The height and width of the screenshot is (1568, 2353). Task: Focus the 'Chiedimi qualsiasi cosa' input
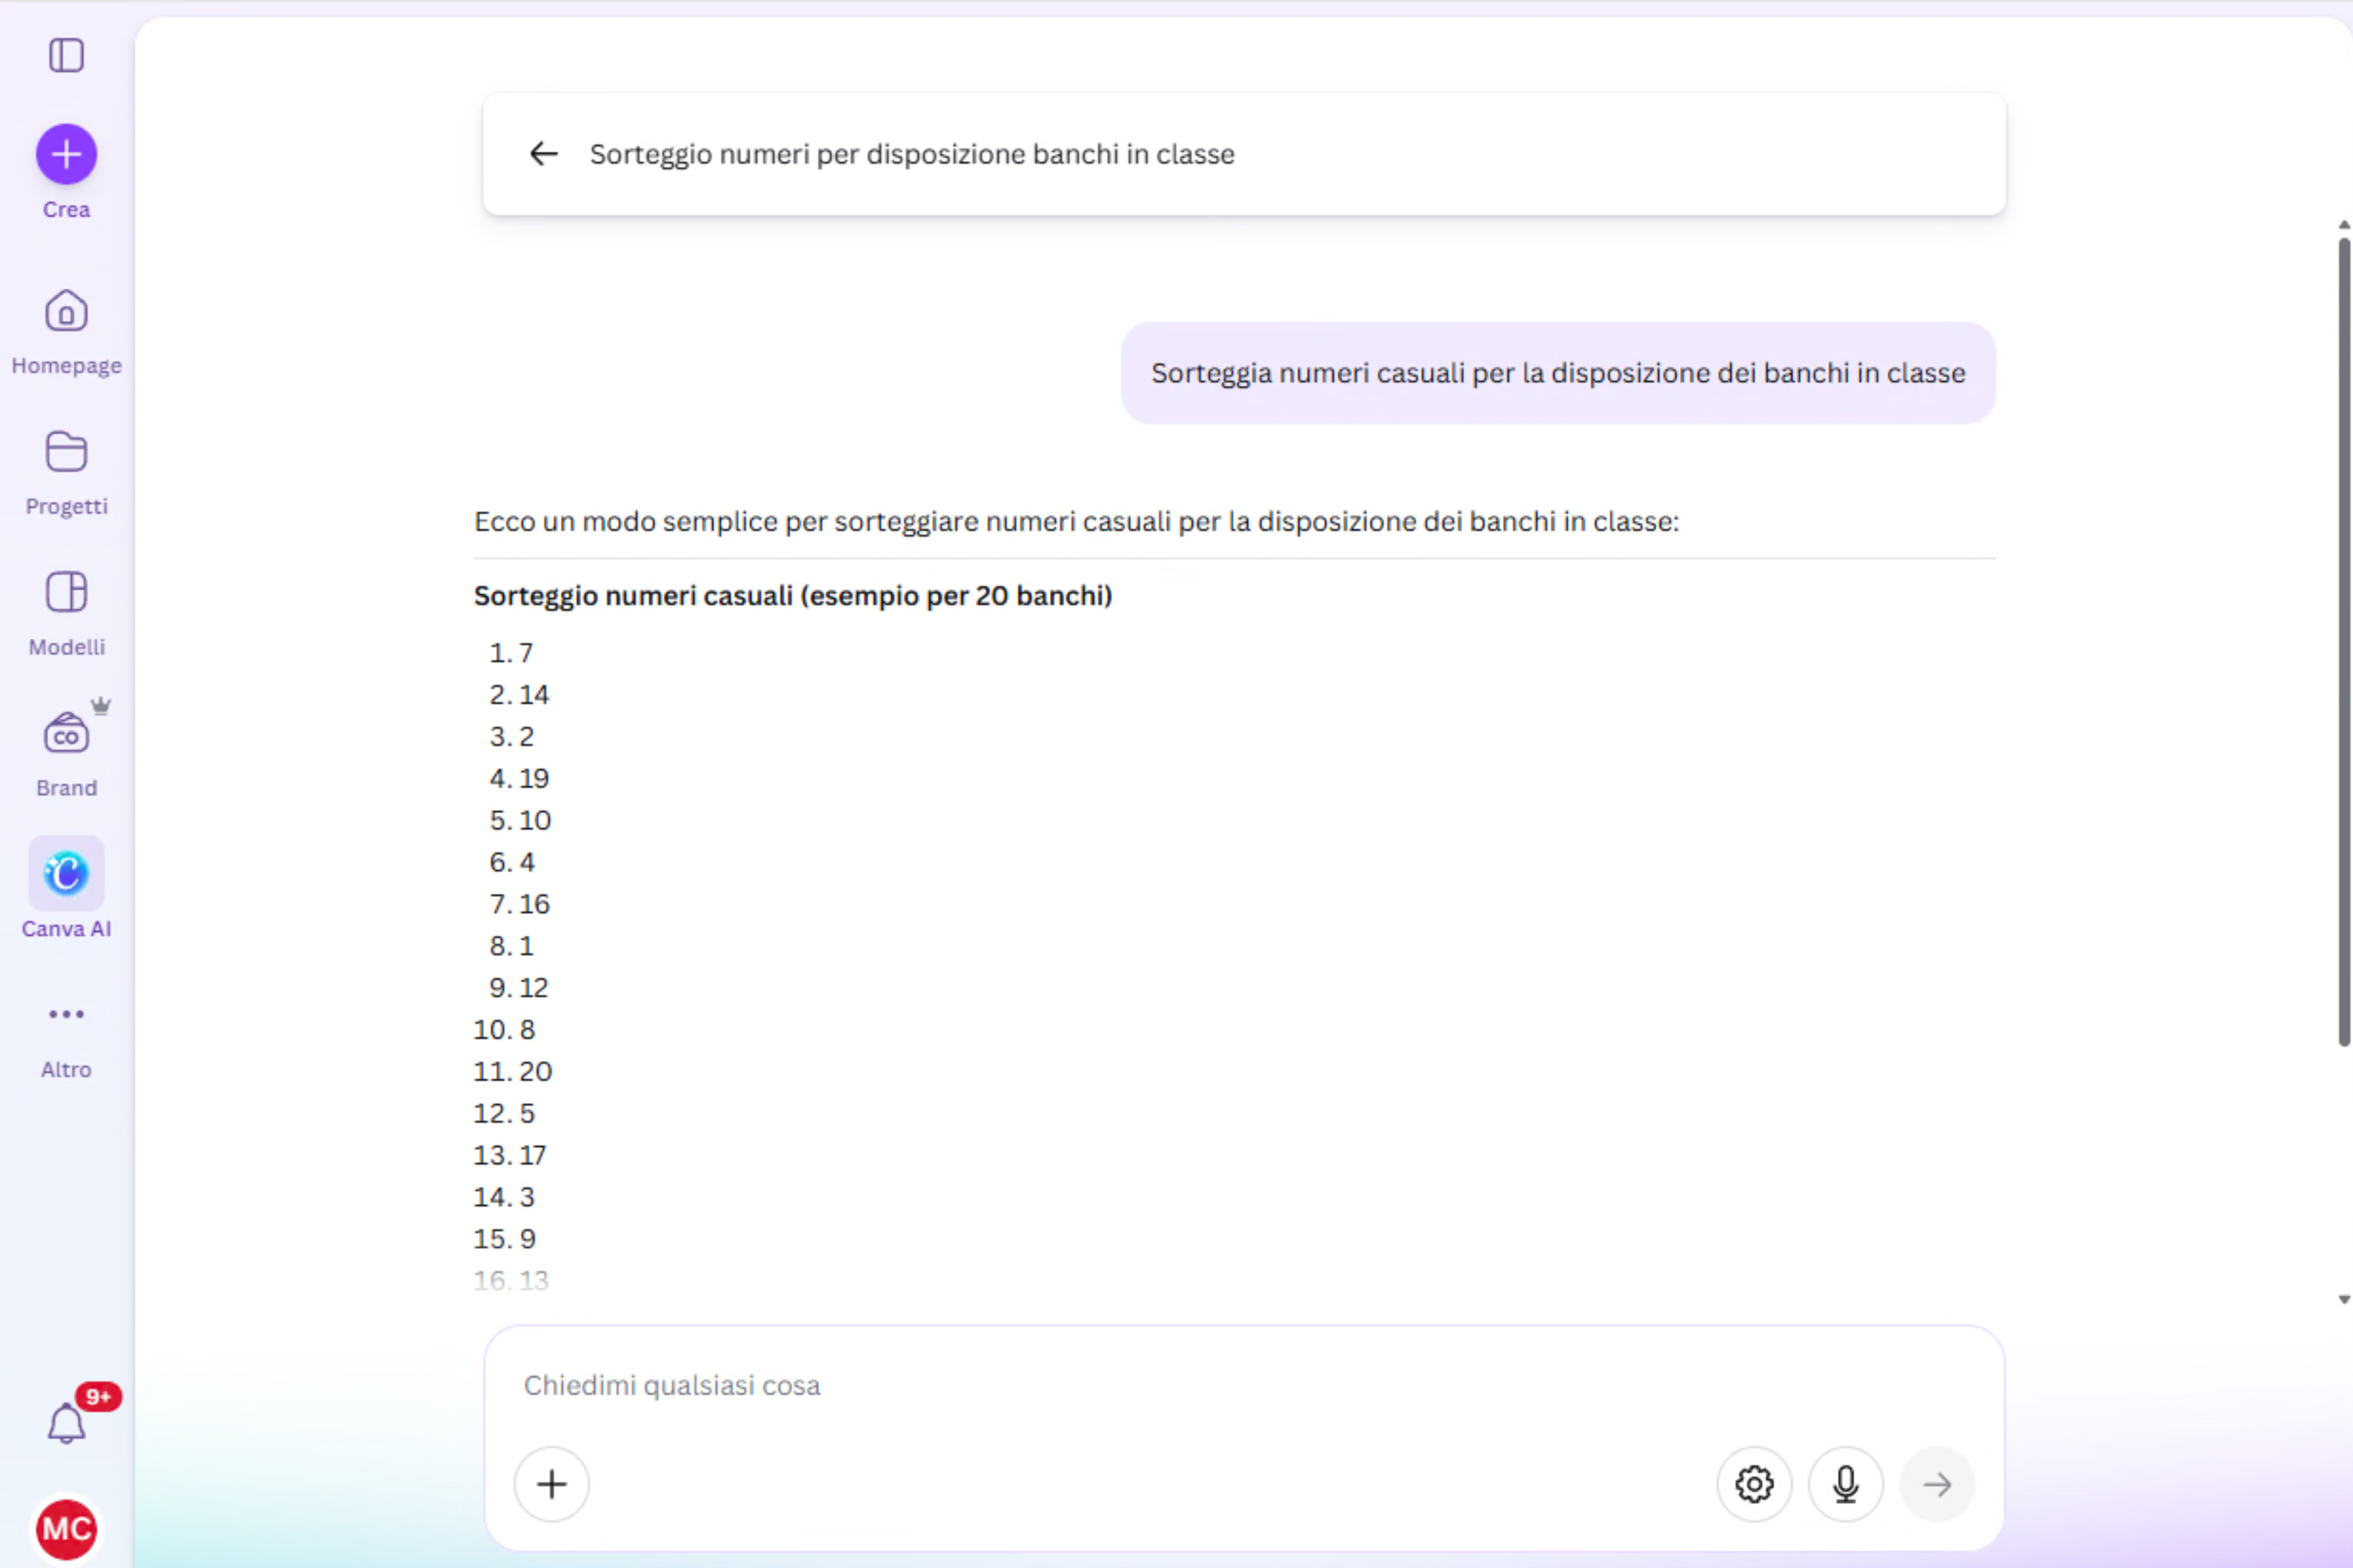[1244, 1385]
